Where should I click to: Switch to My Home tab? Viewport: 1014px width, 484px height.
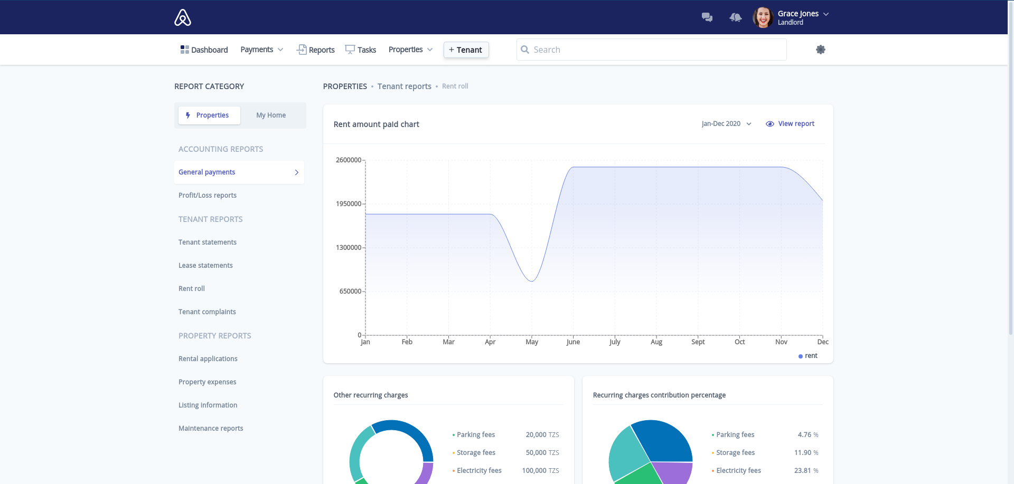click(x=271, y=115)
